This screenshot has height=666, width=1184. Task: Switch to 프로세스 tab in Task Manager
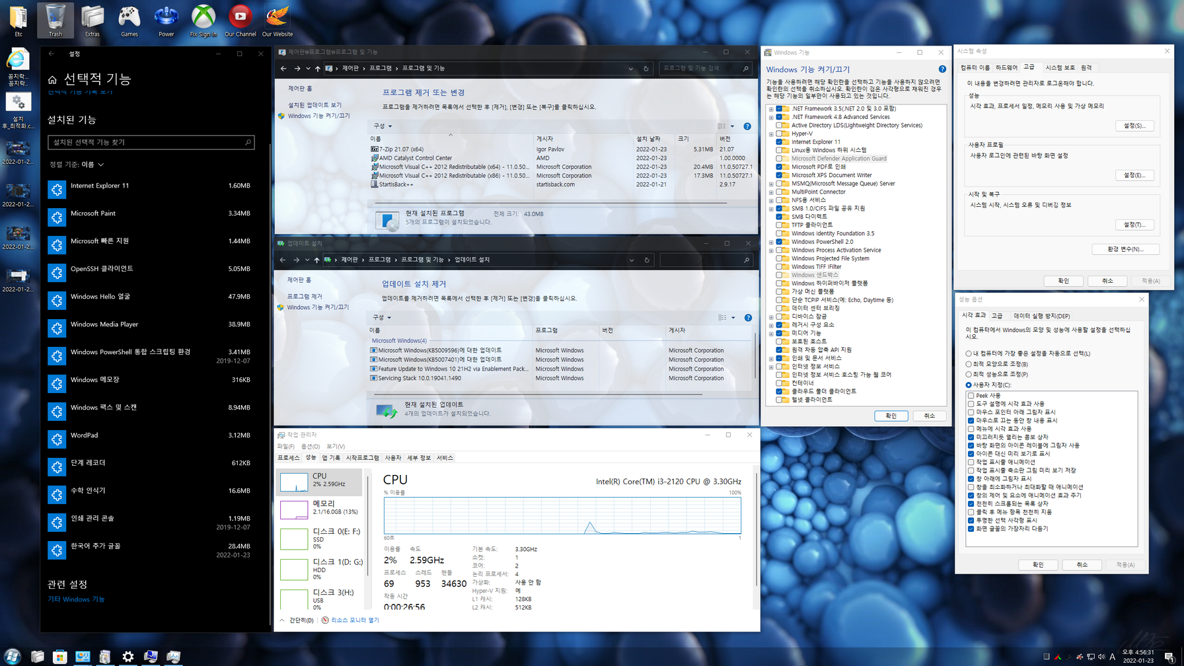tap(288, 458)
